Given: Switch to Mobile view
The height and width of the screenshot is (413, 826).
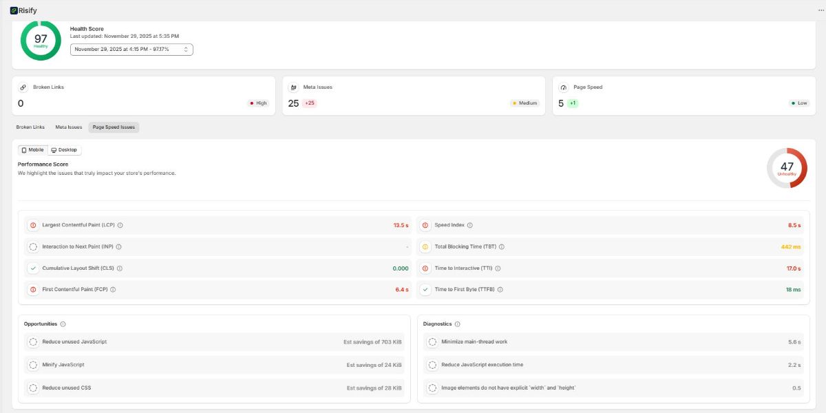Looking at the screenshot, I should [x=32, y=150].
